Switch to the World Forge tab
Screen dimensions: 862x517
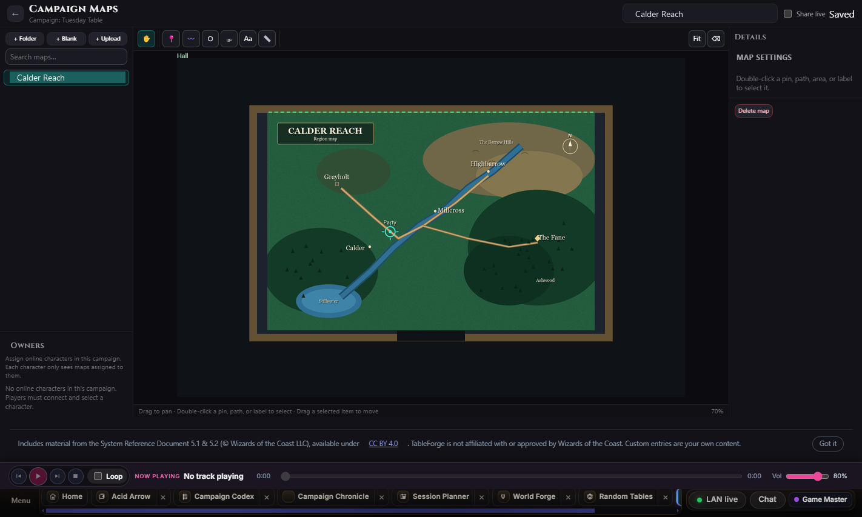527,496
